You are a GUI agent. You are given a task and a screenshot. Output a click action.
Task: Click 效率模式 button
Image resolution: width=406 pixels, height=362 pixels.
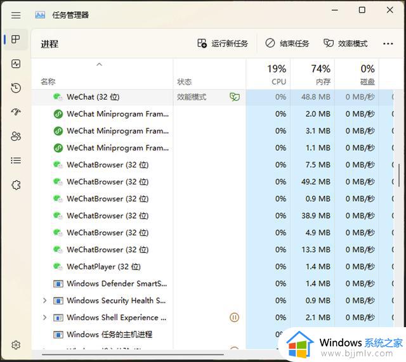(345, 43)
